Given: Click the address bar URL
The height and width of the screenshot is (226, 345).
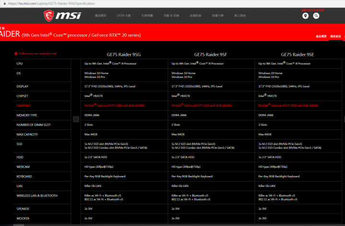Looking at the screenshot, I should [x=51, y=3].
